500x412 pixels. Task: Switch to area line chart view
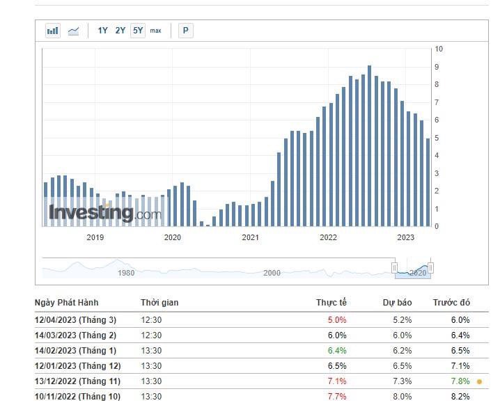click(x=74, y=31)
